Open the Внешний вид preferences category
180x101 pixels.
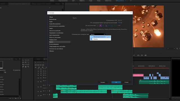(x=53, y=19)
